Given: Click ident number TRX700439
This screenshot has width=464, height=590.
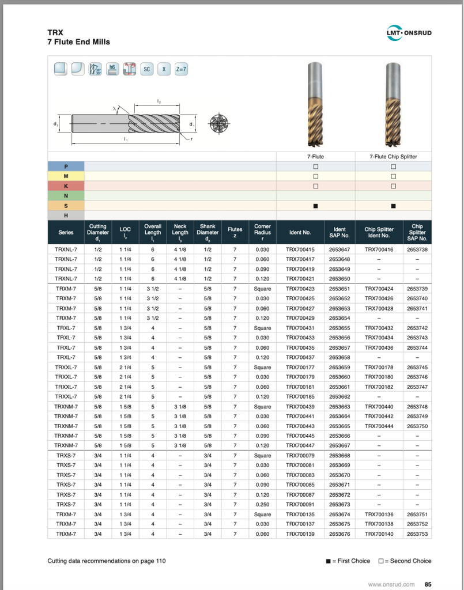Looking at the screenshot, I should click(300, 407).
